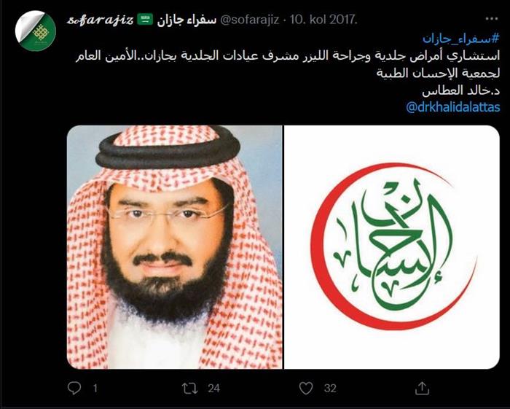Visit the @drkhalidalattas mention link
The width and height of the screenshot is (510, 409).
[452, 107]
